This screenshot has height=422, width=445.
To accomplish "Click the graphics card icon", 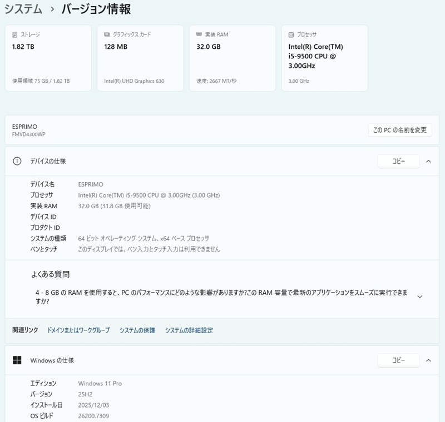I will pos(107,34).
